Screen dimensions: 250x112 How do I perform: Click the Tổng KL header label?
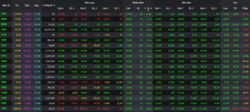tap(48, 5)
